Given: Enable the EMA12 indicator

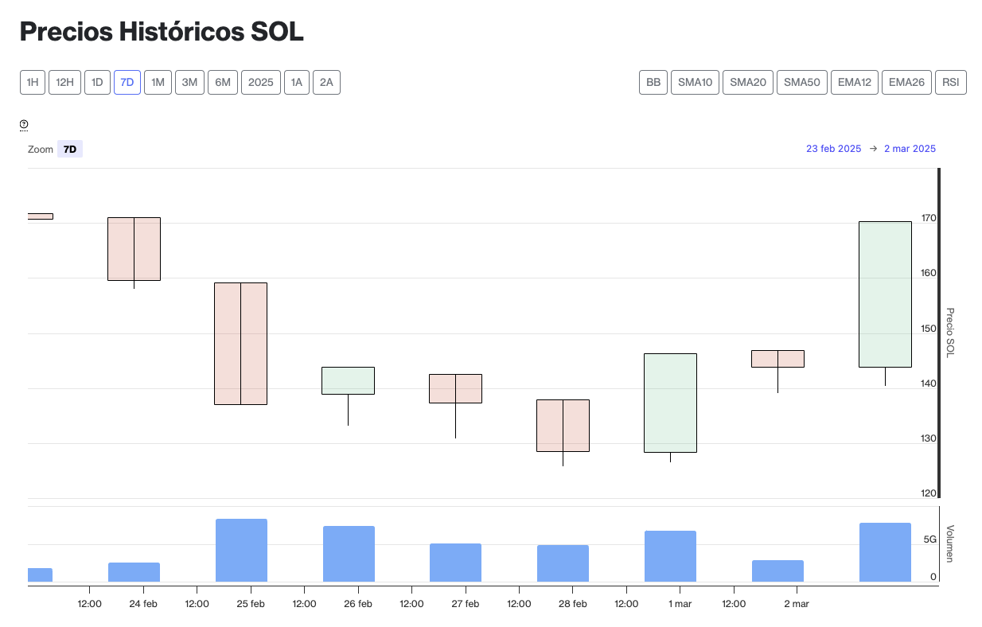Looking at the screenshot, I should point(855,83).
